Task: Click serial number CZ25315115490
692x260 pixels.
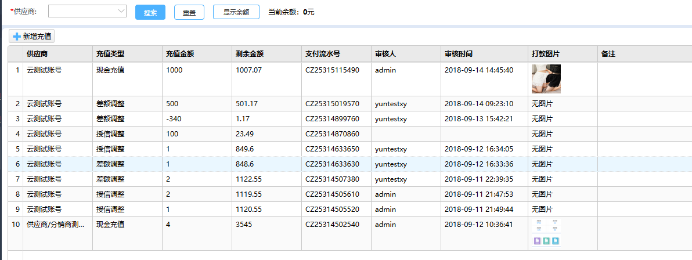Action: (332, 70)
